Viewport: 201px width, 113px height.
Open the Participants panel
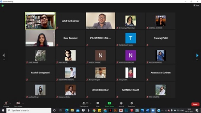[x=84, y=104]
